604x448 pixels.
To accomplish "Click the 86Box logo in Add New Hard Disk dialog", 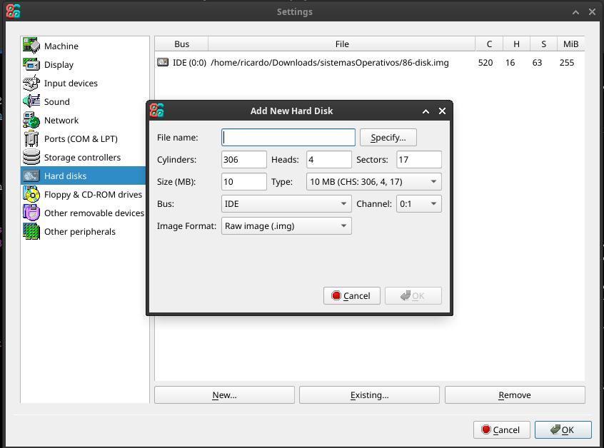I will point(157,111).
